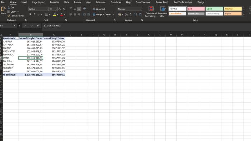The image size is (251, 141).
Task: Open the Number format combo box
Action: tap(129, 9)
